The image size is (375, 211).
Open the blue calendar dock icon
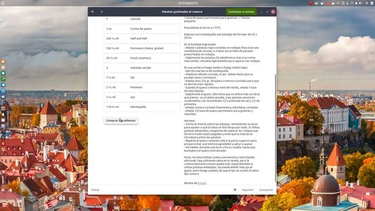coord(3,91)
